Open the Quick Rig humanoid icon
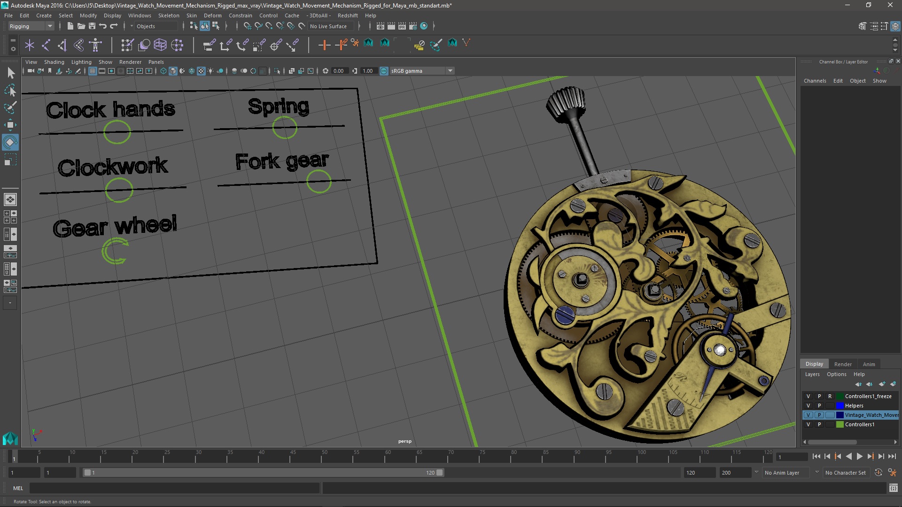The width and height of the screenshot is (902, 507). (x=95, y=45)
